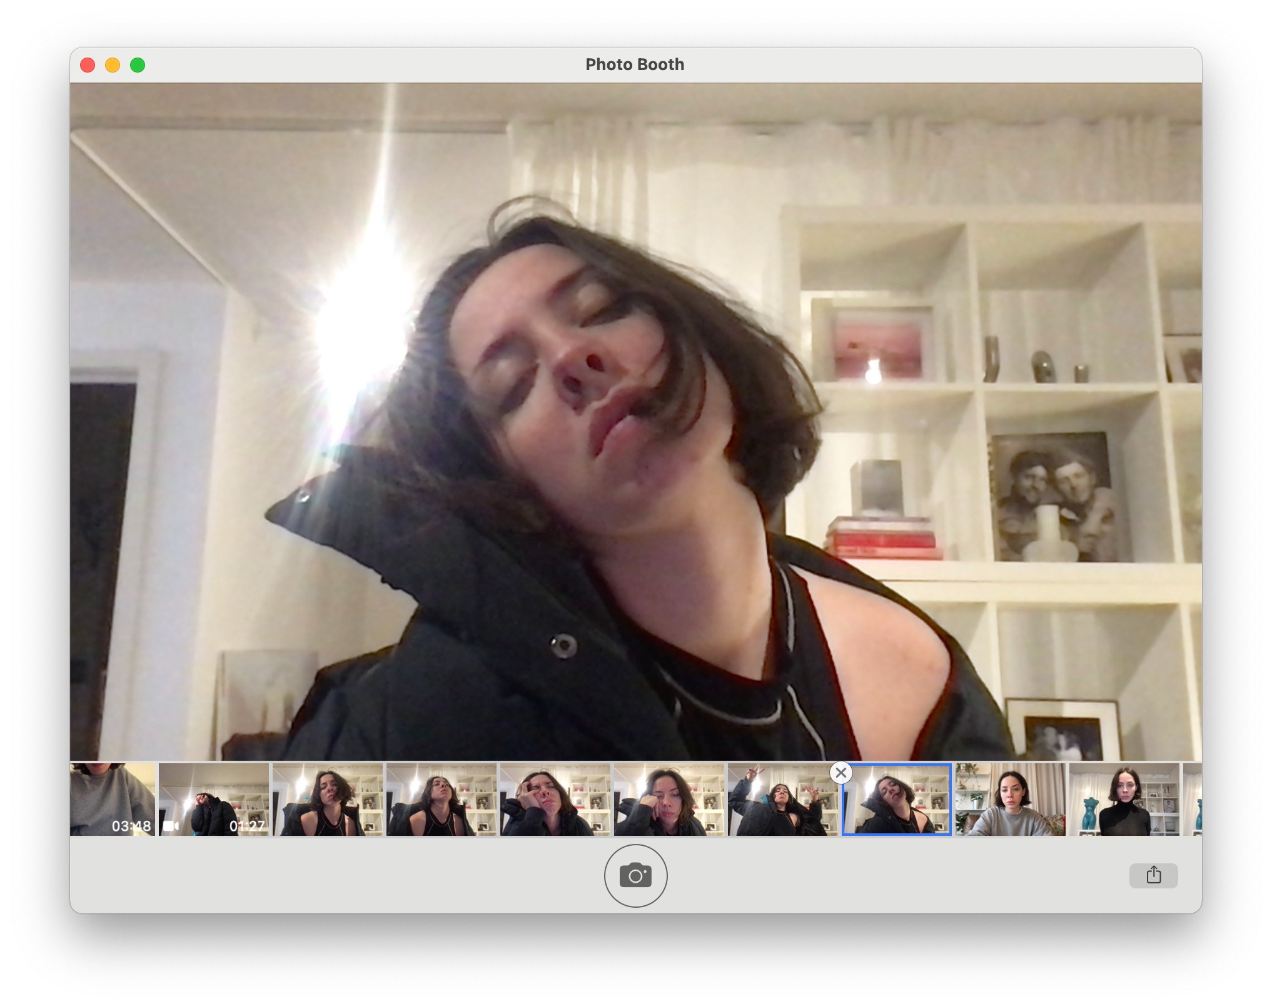Take a photo with the camera button
Image resolution: width=1272 pixels, height=1006 pixels.
[x=635, y=875]
